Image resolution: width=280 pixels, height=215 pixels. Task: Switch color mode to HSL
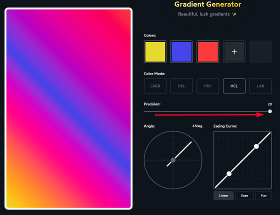click(181, 86)
